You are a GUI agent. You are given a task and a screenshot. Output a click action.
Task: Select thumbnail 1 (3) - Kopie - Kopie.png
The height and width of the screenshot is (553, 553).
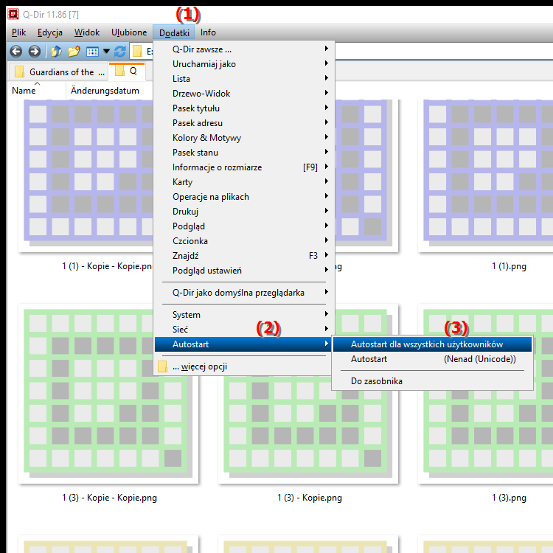[108, 394]
